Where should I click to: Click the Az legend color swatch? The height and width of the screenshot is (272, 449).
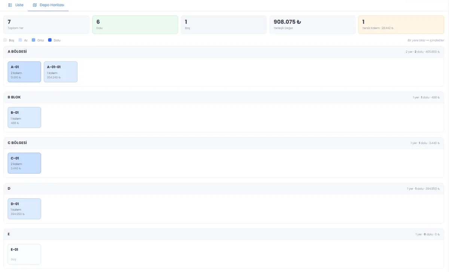[20, 40]
